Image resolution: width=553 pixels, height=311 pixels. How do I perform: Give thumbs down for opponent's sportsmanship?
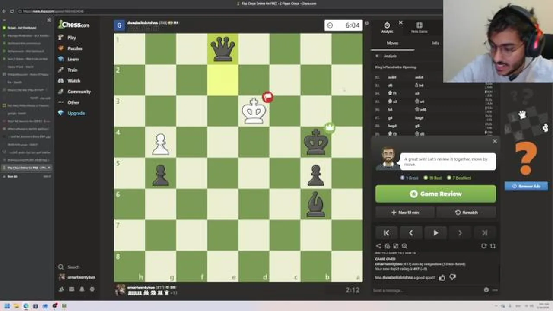pyautogui.click(x=452, y=278)
